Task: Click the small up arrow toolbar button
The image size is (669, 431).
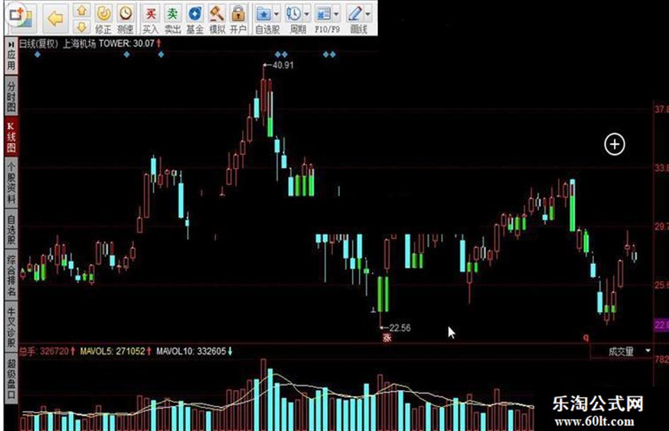Action: (x=82, y=10)
